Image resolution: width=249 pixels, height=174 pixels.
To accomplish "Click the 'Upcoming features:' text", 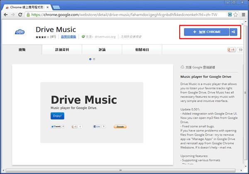I will point(194,156).
